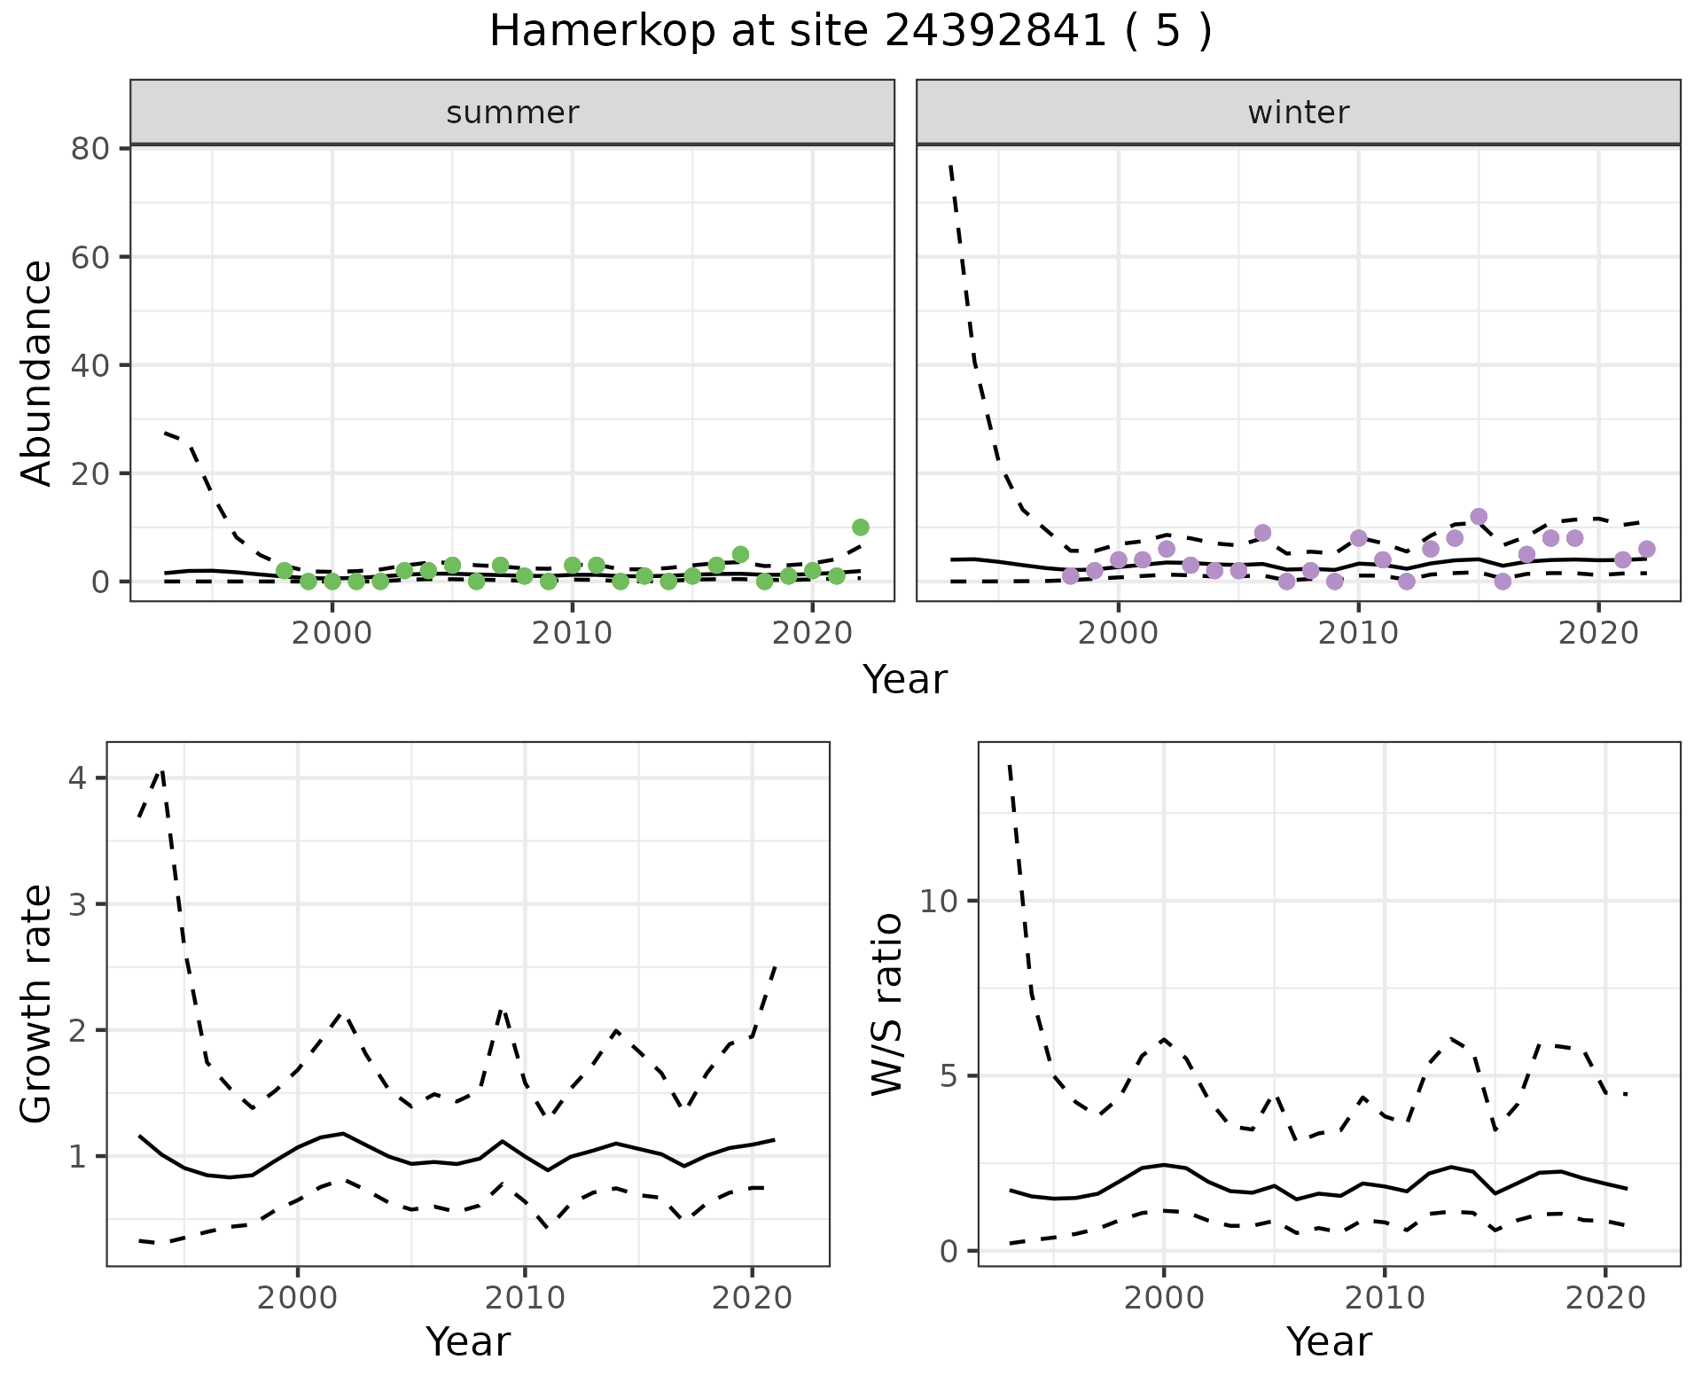This screenshot has width=1702, height=1383.
Task: Click the 4 tick on Growth rate axis
Action: (x=77, y=778)
